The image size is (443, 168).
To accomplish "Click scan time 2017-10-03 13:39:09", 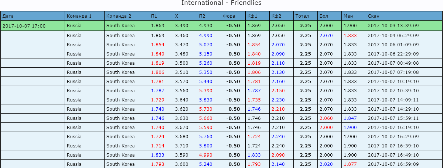I will (x=393, y=26).
